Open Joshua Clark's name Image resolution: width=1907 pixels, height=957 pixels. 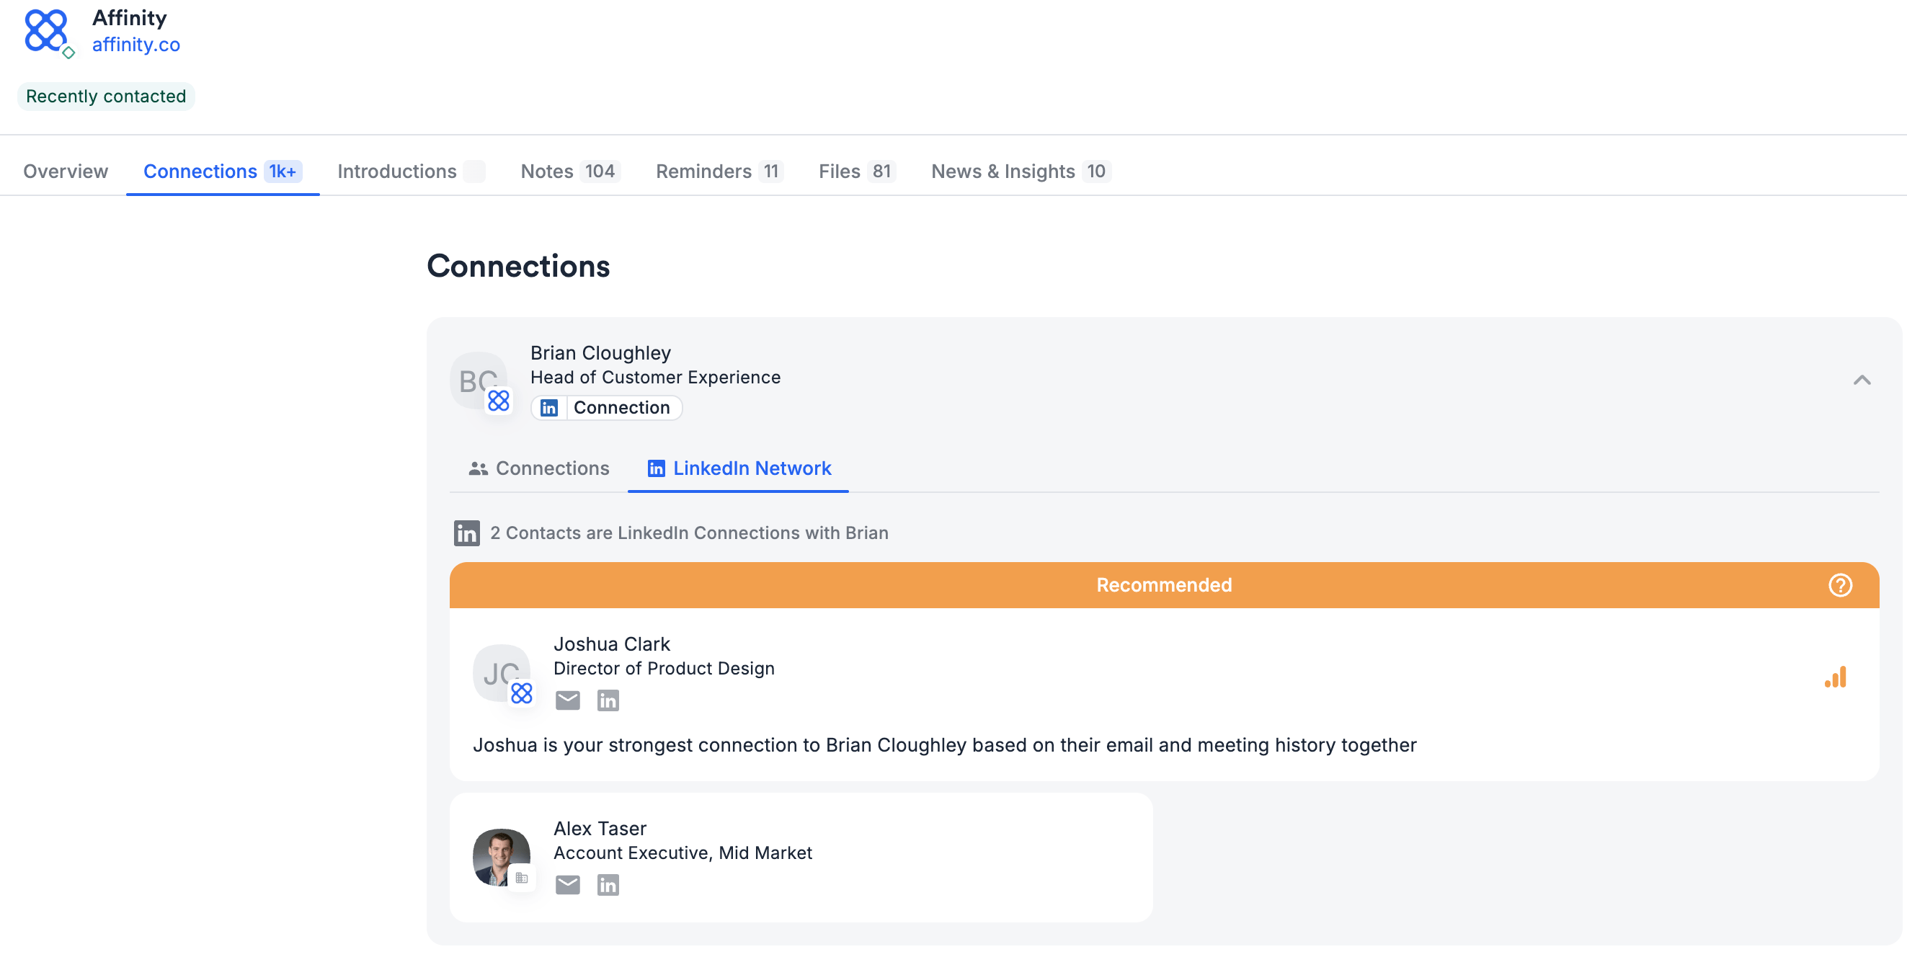click(611, 644)
